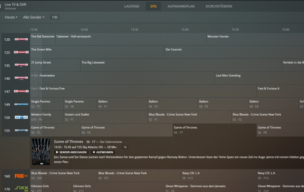
Task: Select program Fast & Furious Five
Action: point(147,91)
